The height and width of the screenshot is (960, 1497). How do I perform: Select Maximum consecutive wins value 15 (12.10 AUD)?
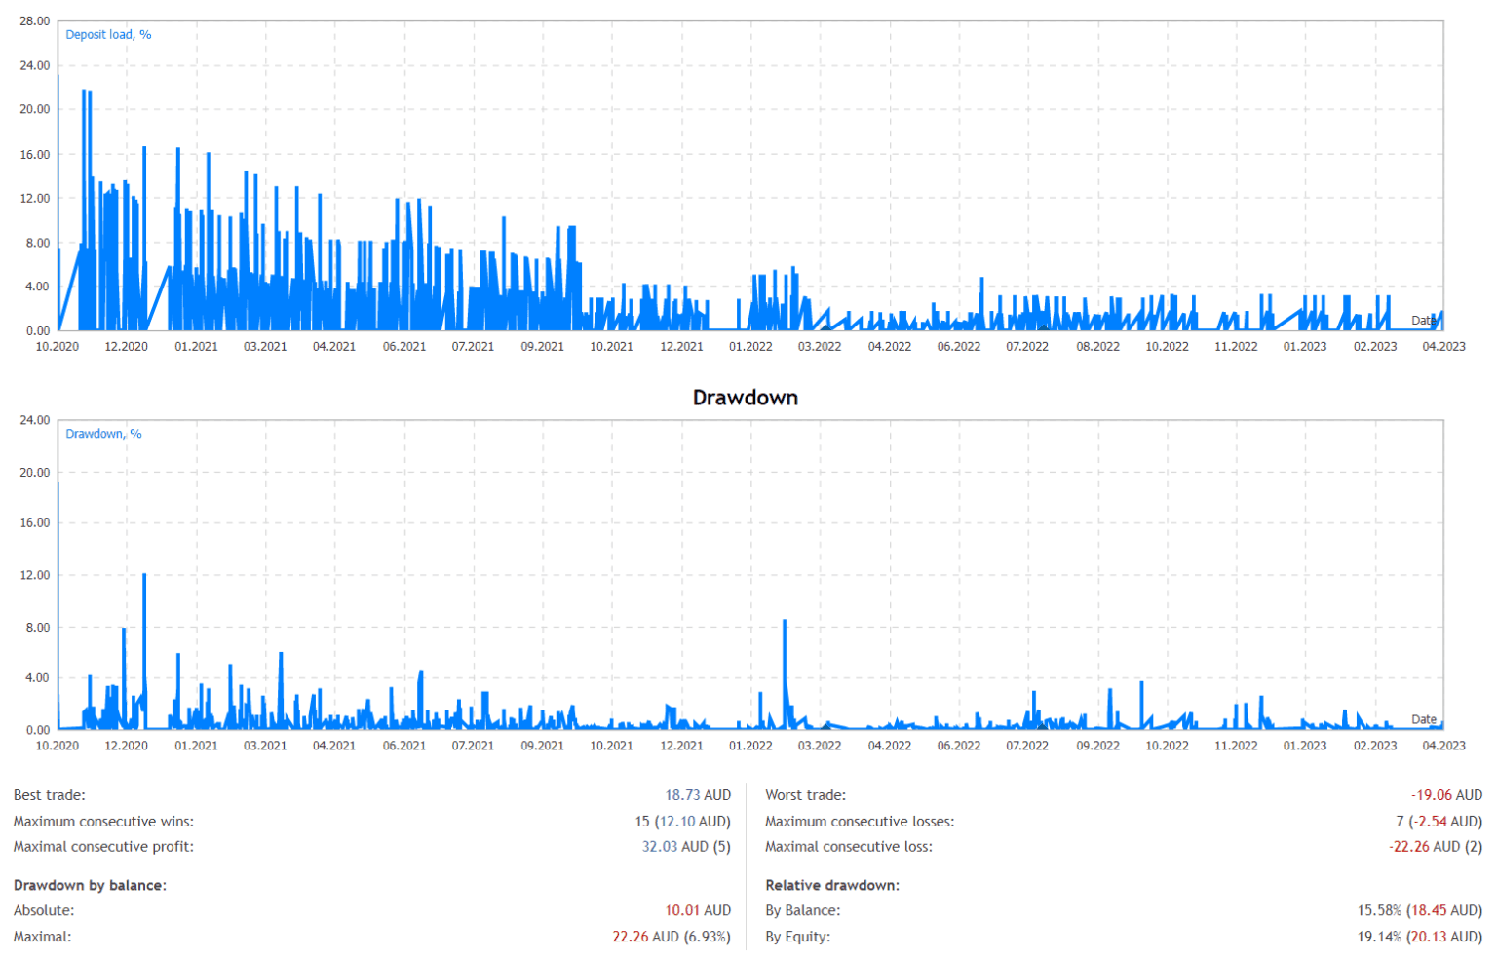pyautogui.click(x=682, y=822)
